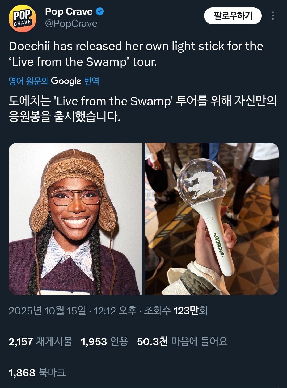This screenshot has width=287, height=388.
Task: Click the 영어 원문의 Google 번역 link
Action: click(54, 81)
